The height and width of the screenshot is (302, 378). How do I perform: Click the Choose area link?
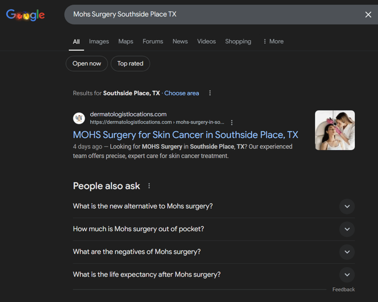(x=182, y=93)
